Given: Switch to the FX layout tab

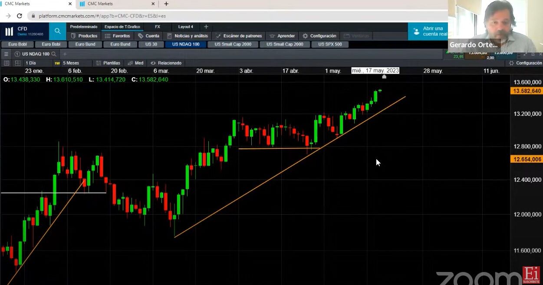Looking at the screenshot, I should point(158,26).
